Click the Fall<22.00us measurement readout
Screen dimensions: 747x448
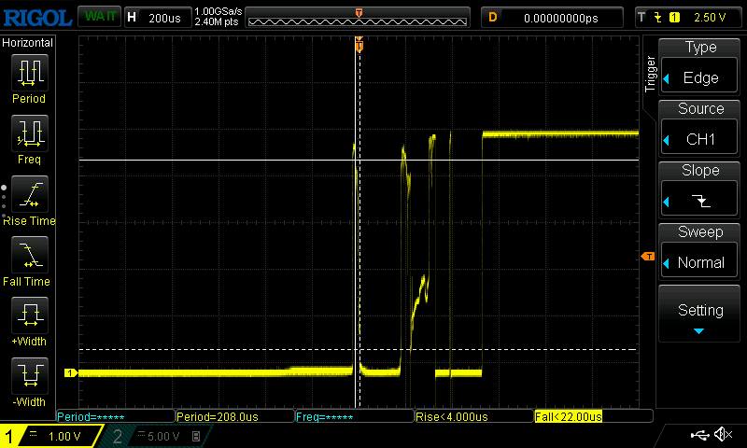pos(569,416)
